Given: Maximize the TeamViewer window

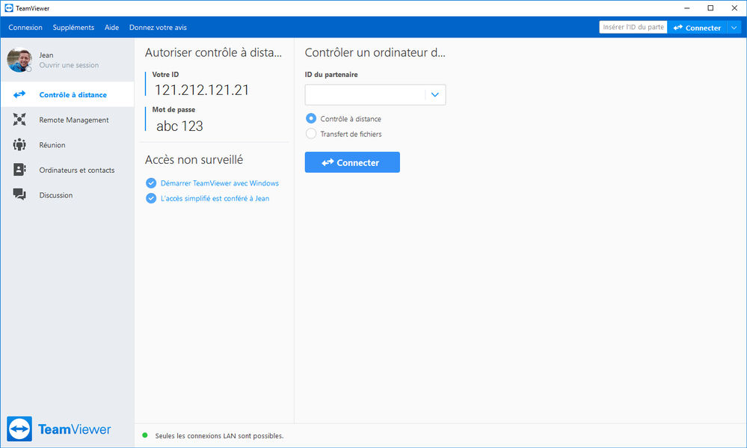Looking at the screenshot, I should [x=710, y=8].
